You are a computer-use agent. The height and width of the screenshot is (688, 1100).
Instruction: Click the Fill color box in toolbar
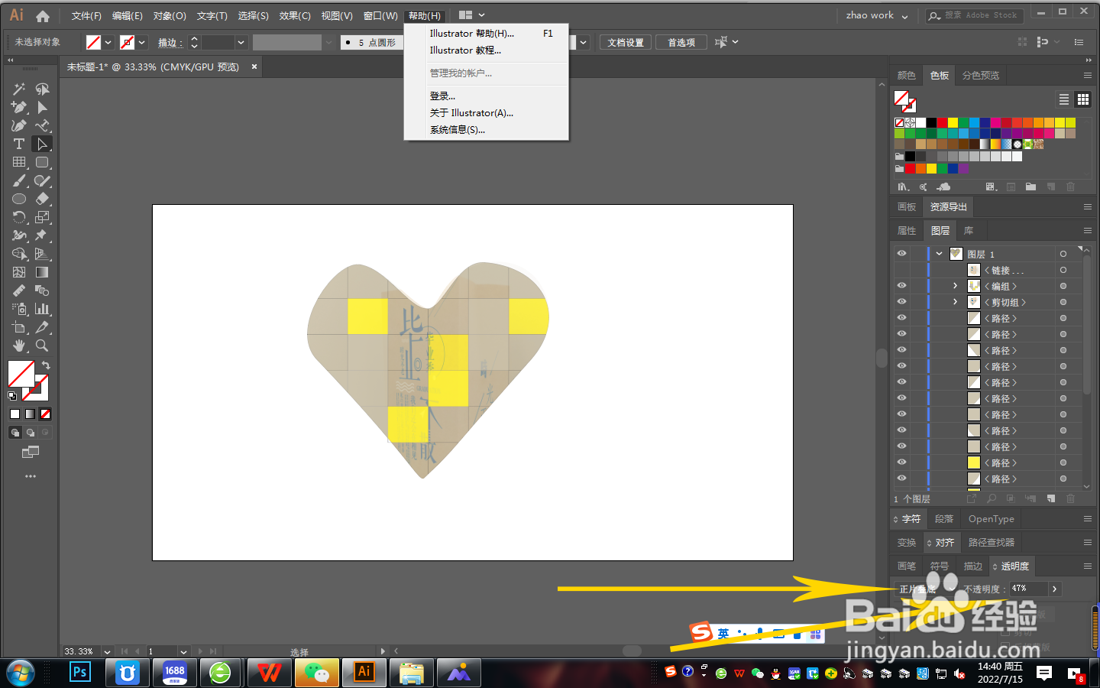click(x=21, y=374)
